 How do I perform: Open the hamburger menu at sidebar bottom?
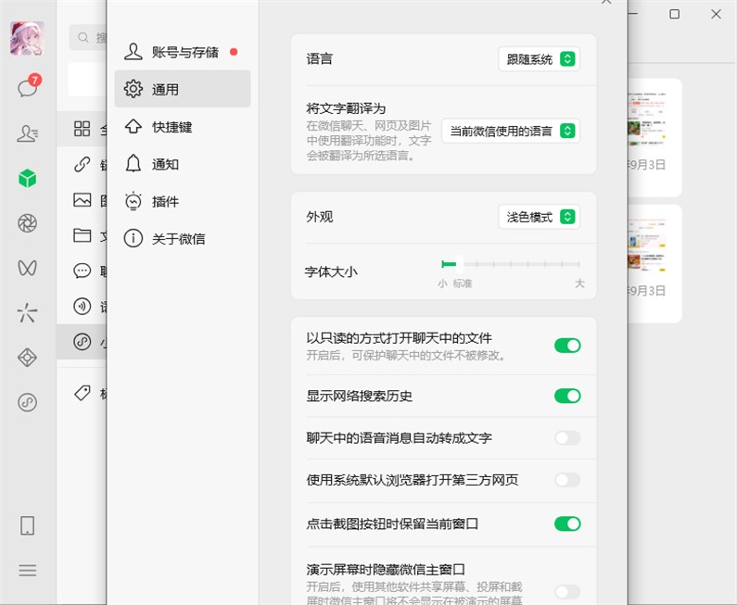tap(27, 571)
